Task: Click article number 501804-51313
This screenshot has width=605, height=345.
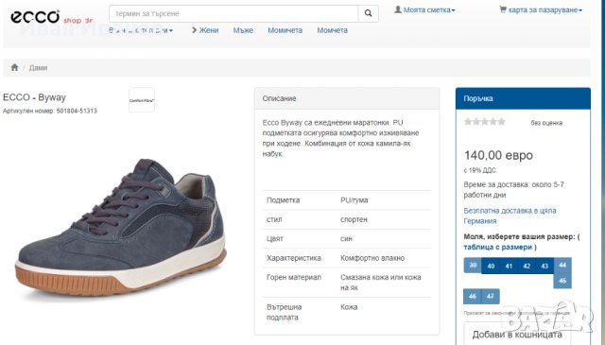Action: (x=77, y=112)
